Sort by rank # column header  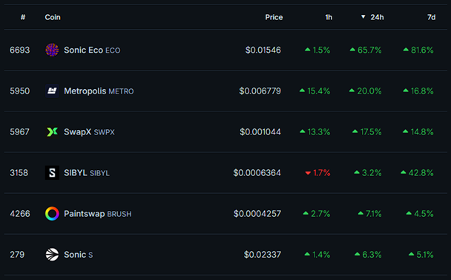(23, 17)
